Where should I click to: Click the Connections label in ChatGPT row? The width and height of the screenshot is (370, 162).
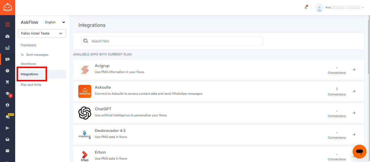(337, 116)
